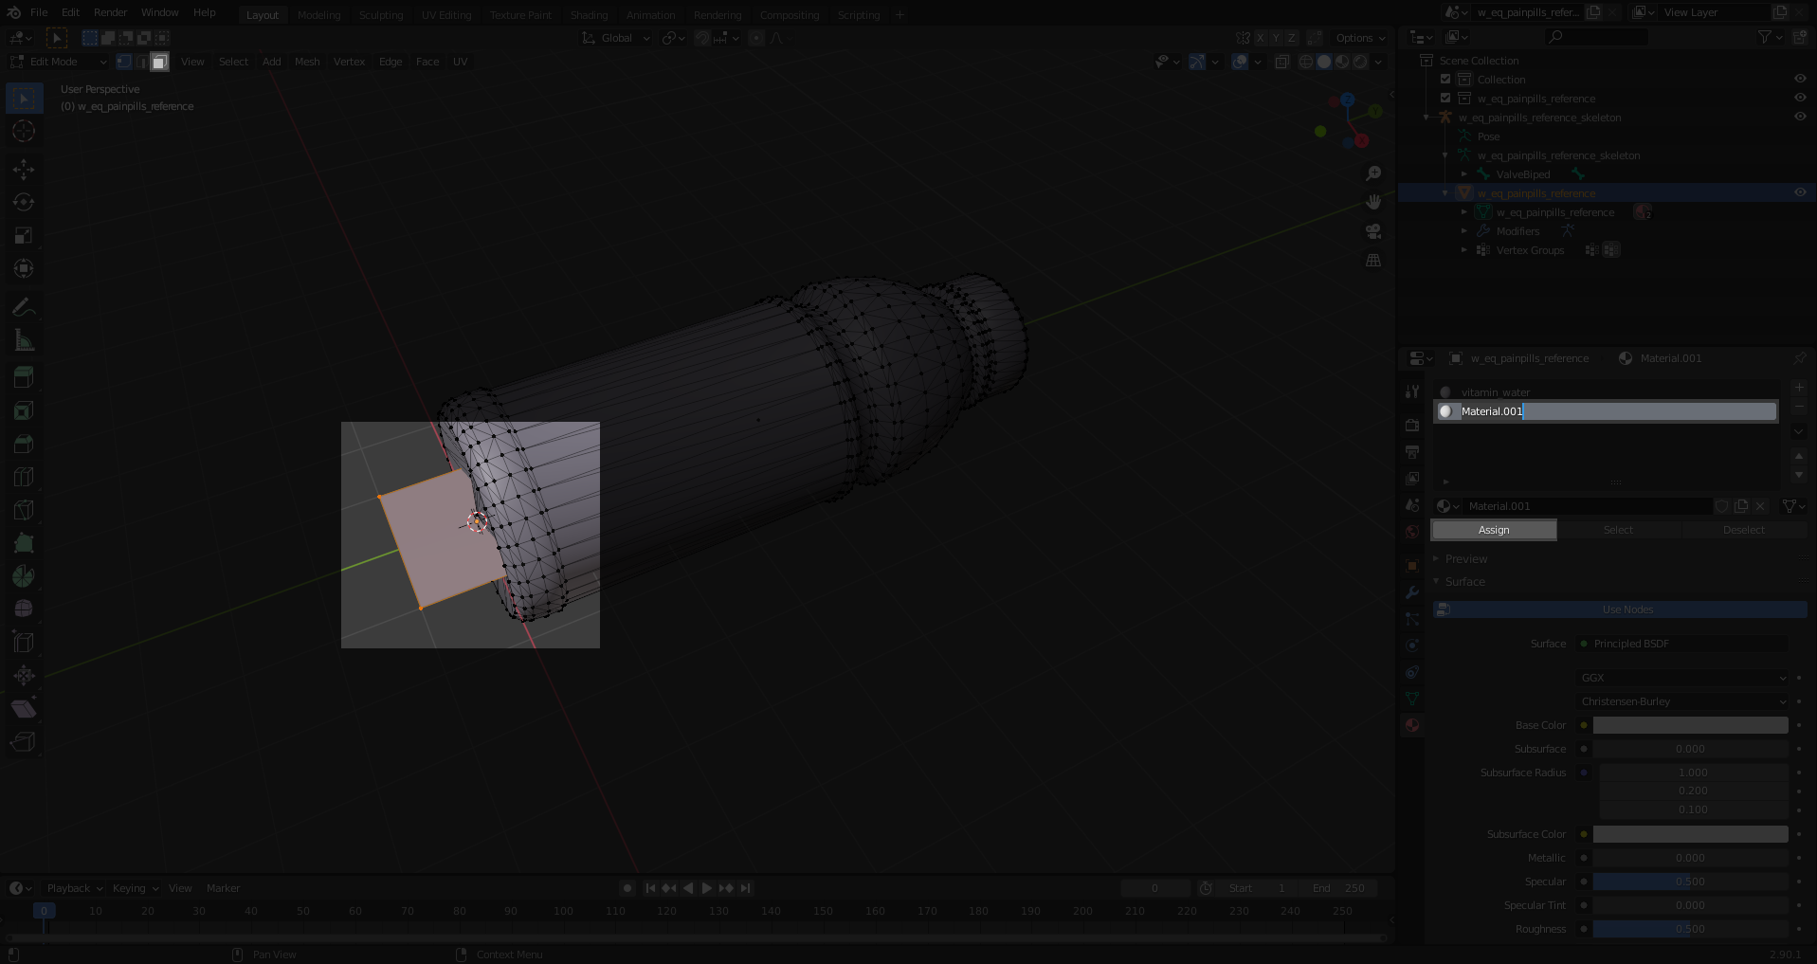The image size is (1817, 964).
Task: Select the Edge Slide tool
Action: [x=24, y=643]
